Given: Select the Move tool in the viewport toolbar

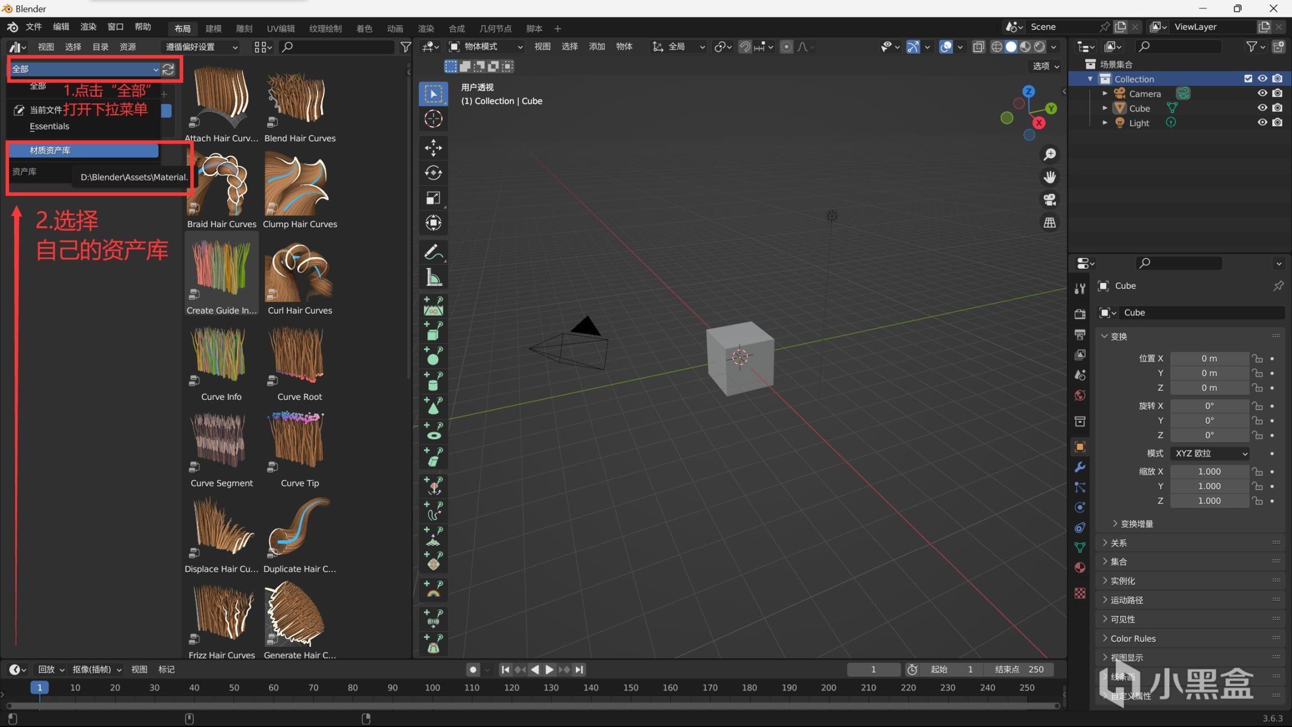Looking at the screenshot, I should (433, 148).
